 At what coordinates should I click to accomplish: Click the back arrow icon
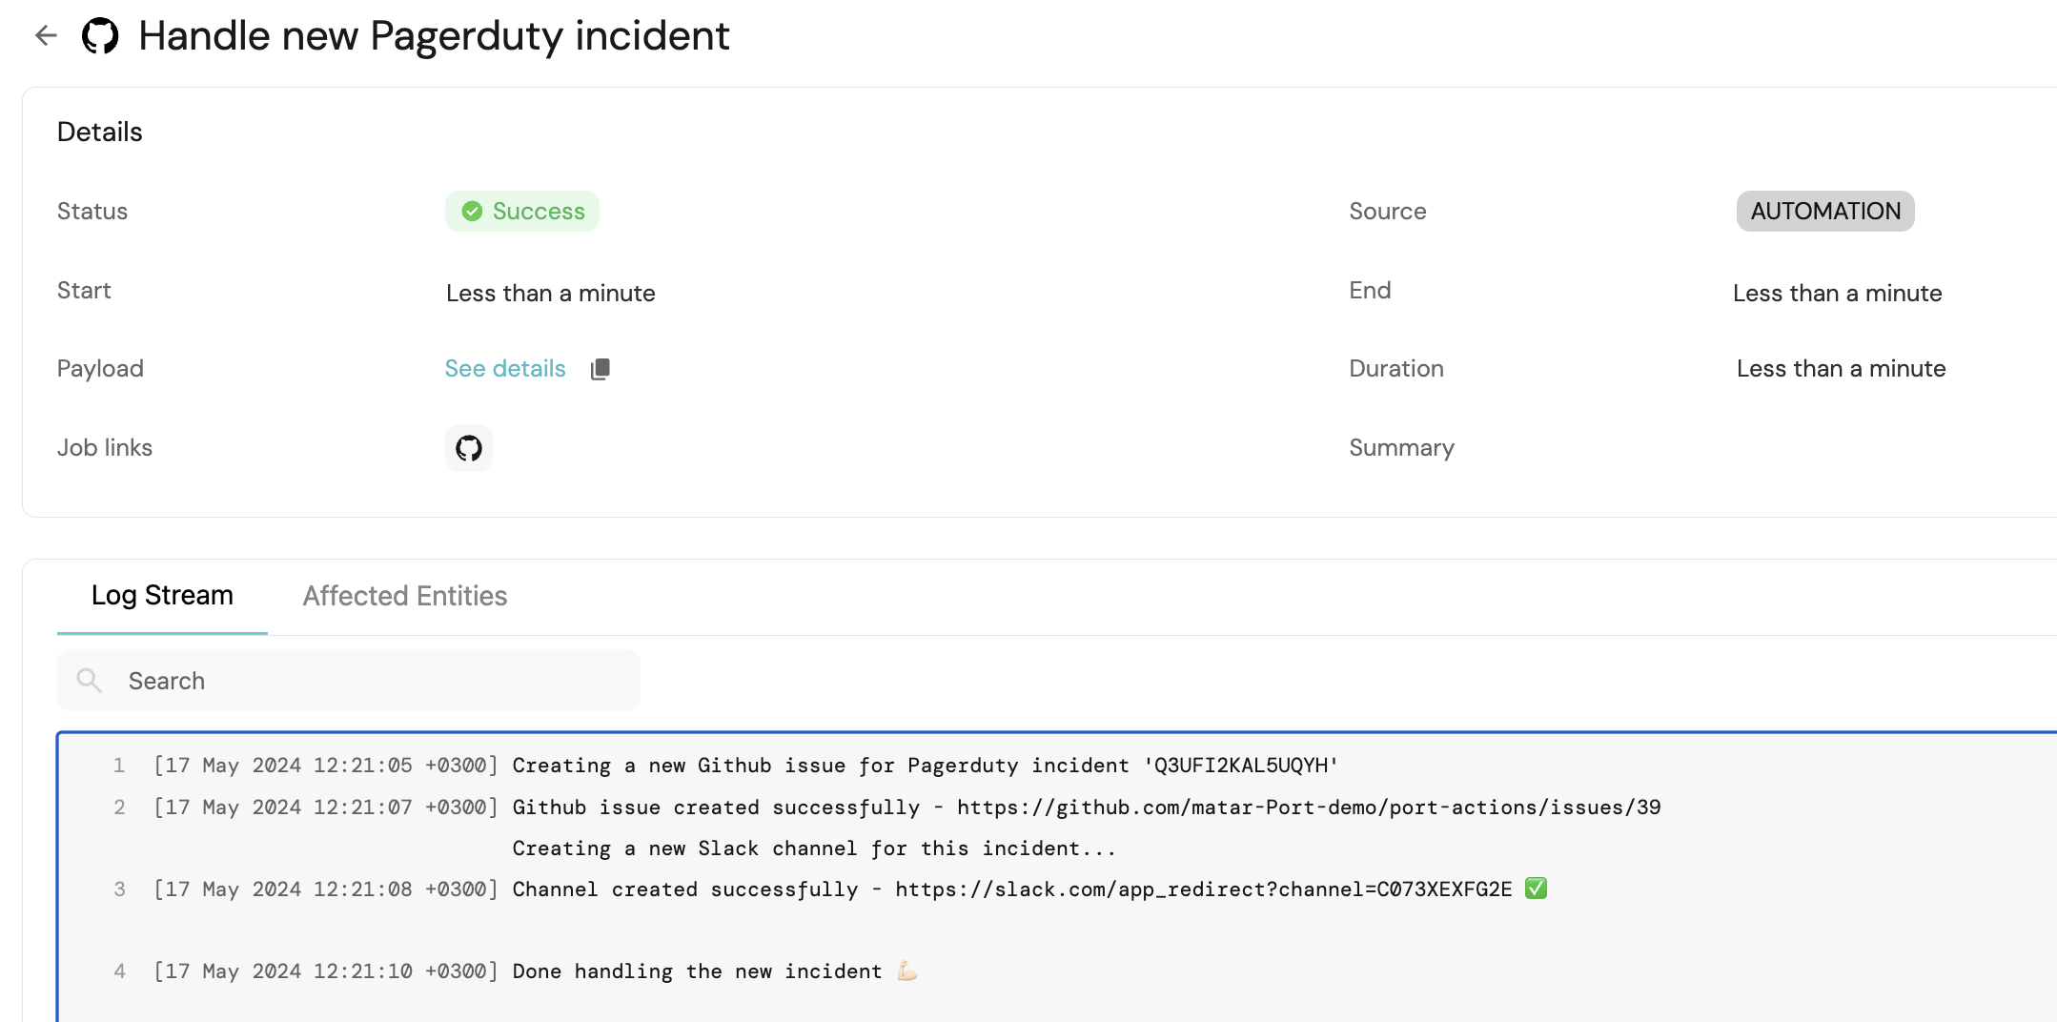(x=46, y=36)
